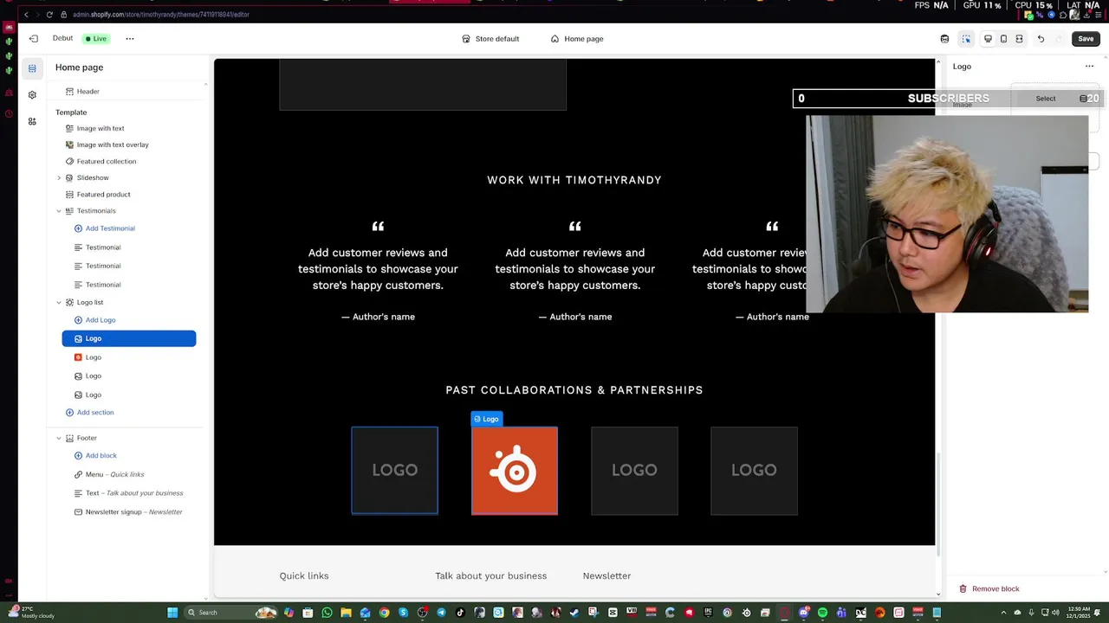This screenshot has height=623, width=1109.
Task: Click Remove block
Action: point(989,588)
